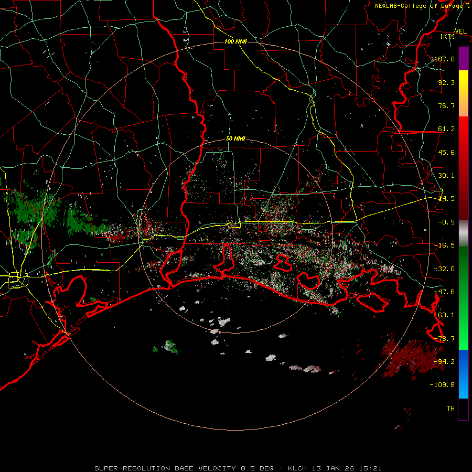
Task: Click the 45.6 legend value
Action: [446, 152]
